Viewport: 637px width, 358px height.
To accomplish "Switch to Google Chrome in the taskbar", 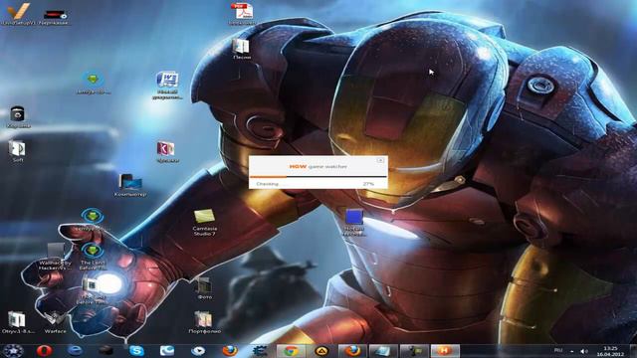I will pos(291,351).
